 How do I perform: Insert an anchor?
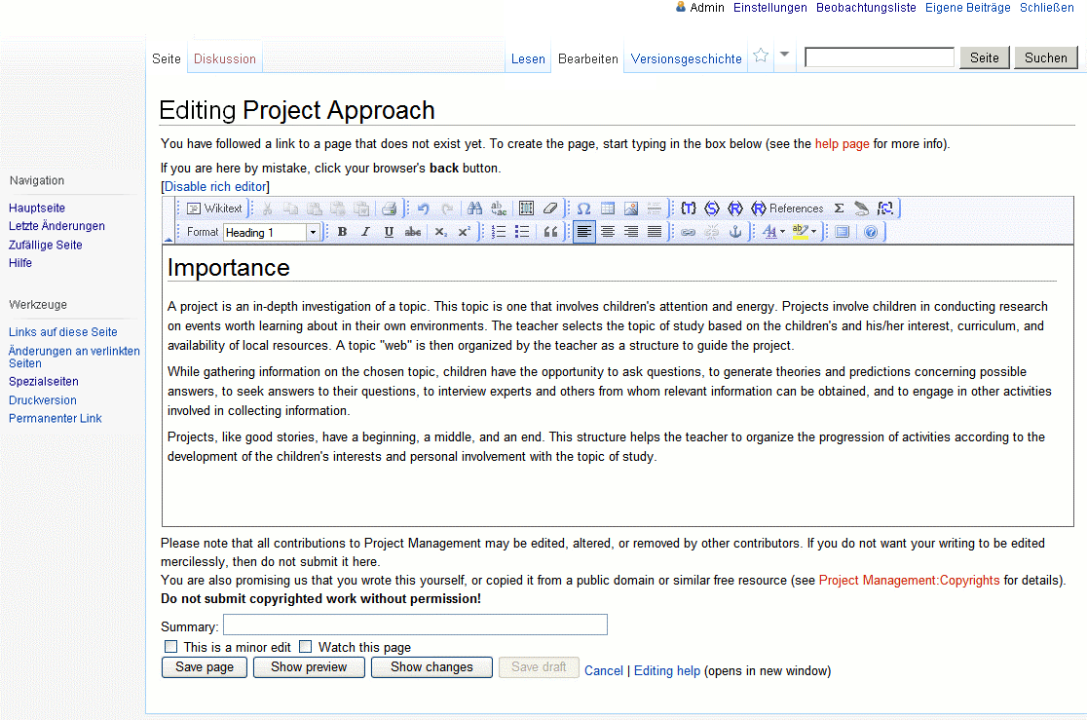point(734,232)
